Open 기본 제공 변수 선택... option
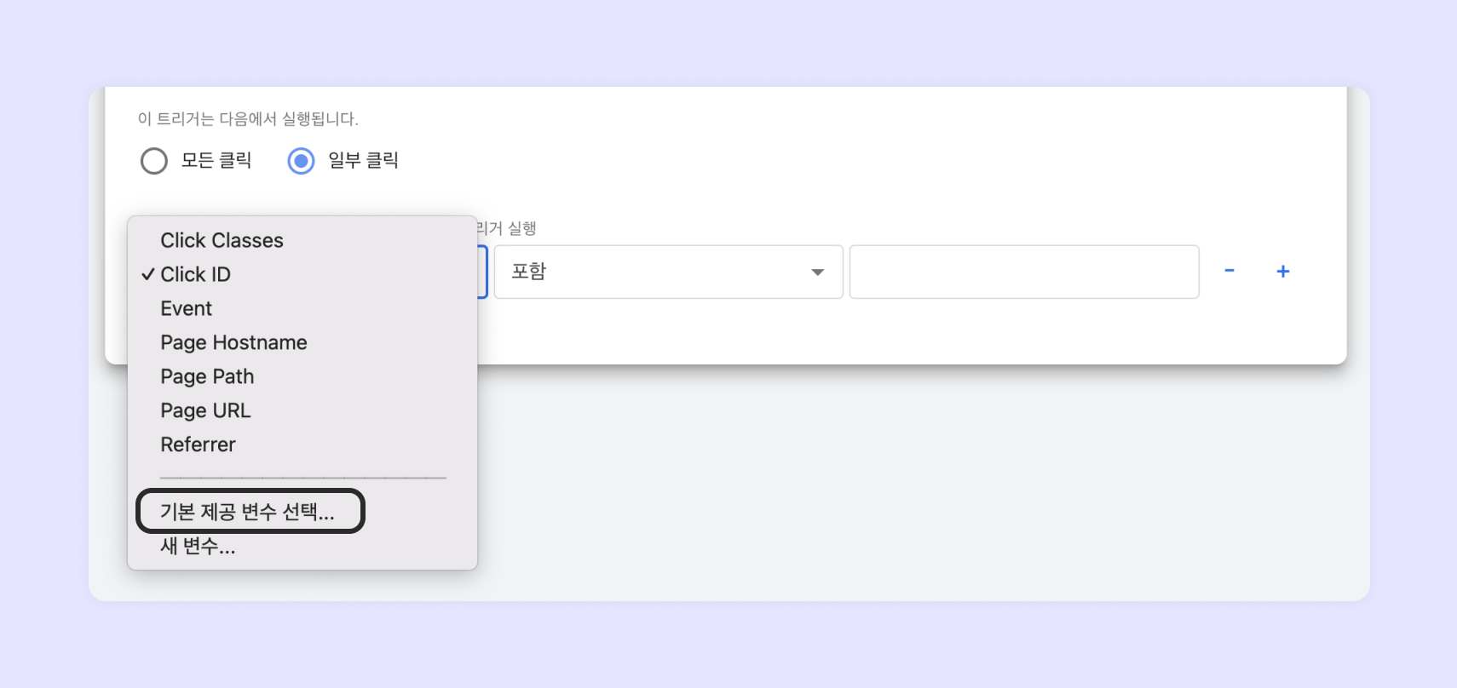 tap(247, 512)
